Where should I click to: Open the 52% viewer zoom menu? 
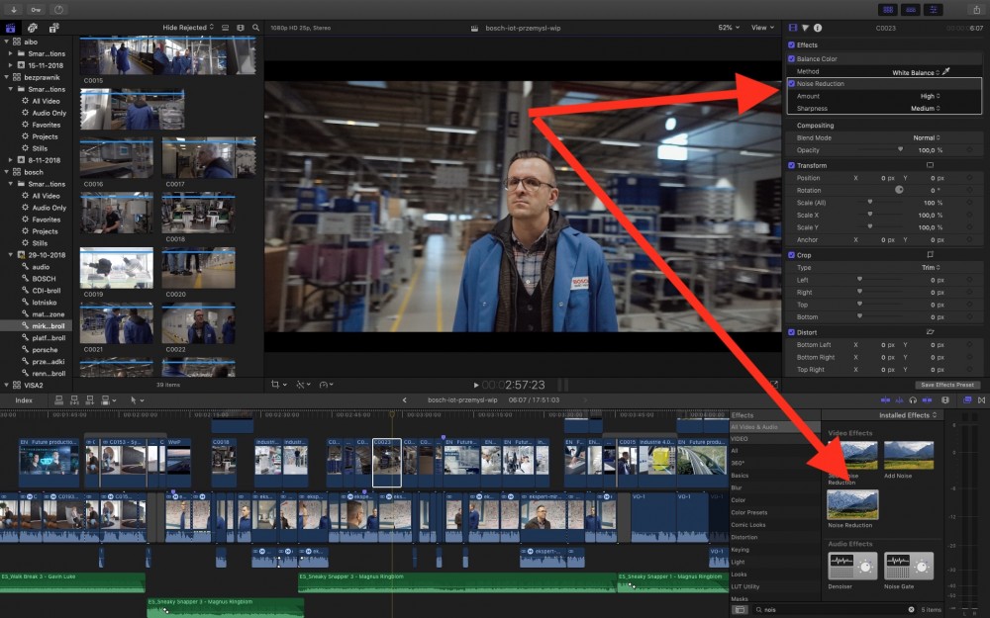tap(729, 28)
